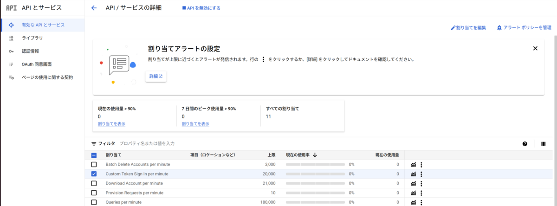This screenshot has width=557, height=206.
Task: Click API を無効にする button
Action: 201,8
